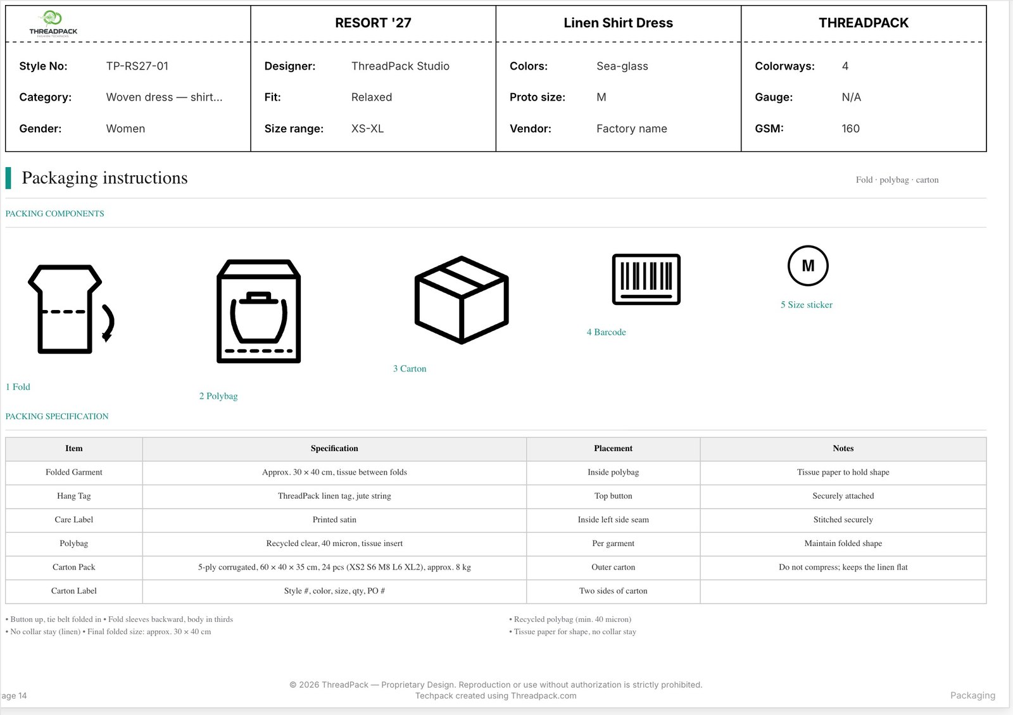Click the Packaging instructions heading
Screen dimensions: 1013x715
point(104,178)
